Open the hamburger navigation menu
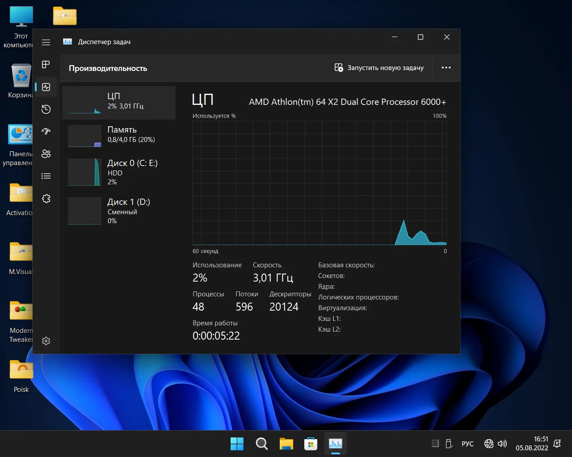This screenshot has width=572, height=457. click(x=46, y=42)
